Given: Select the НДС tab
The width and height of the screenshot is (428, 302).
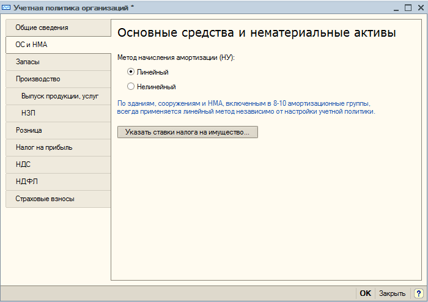Looking at the screenshot, I should tap(58, 164).
